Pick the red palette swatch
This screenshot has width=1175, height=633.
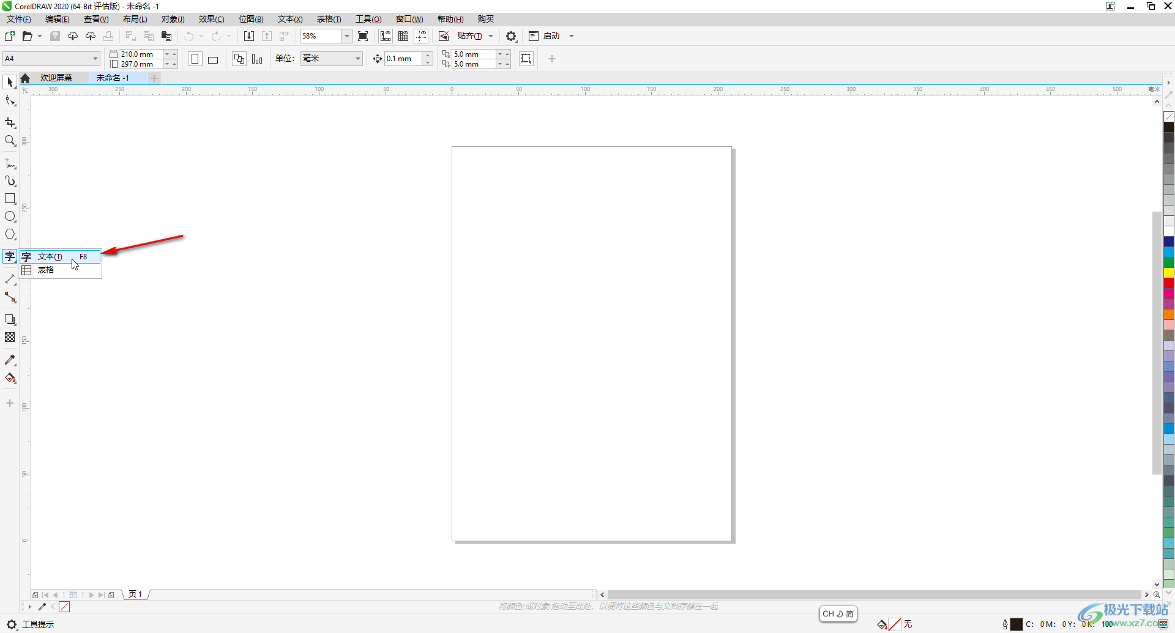pyautogui.click(x=1169, y=283)
